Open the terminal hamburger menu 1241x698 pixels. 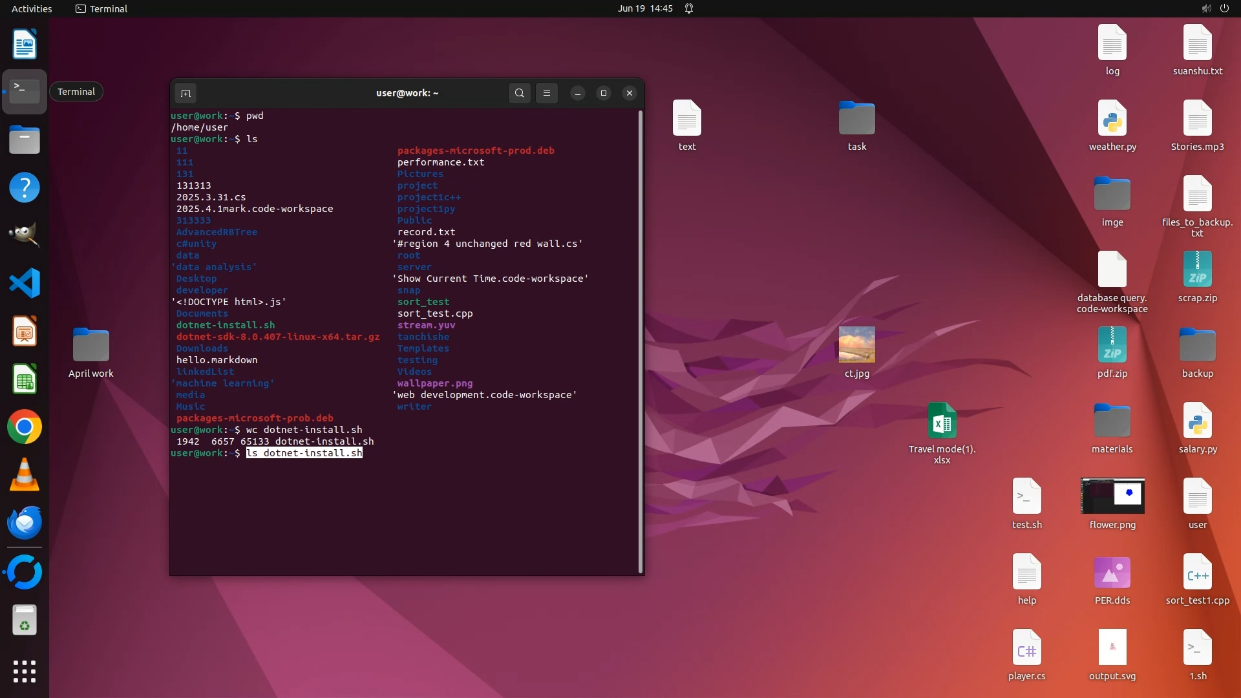click(x=547, y=93)
